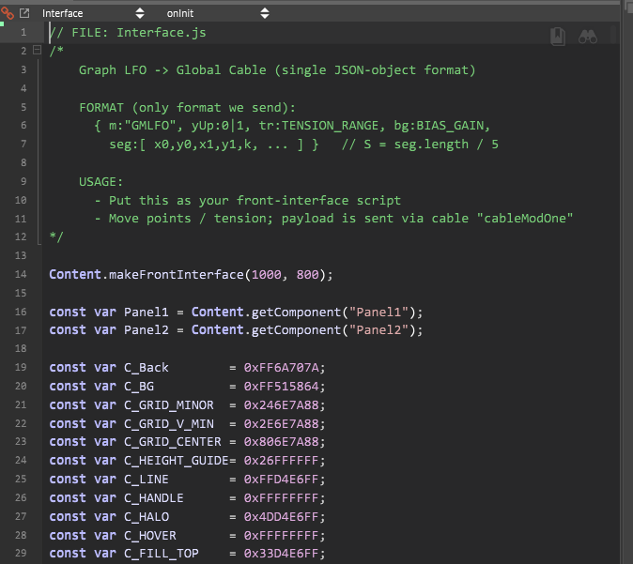Open editor in popup window icon

(24, 13)
